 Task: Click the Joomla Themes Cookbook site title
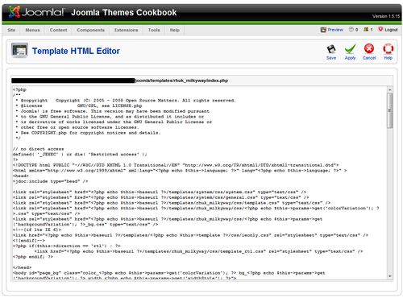point(124,13)
